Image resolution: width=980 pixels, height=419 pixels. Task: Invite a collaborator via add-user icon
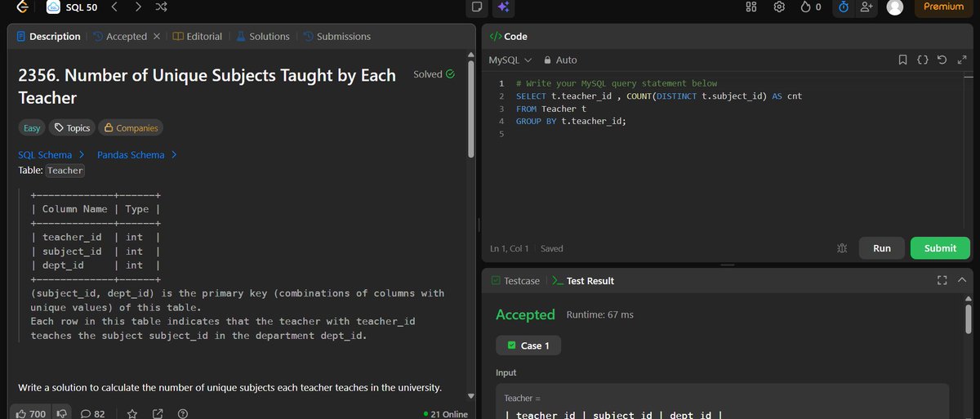(867, 7)
